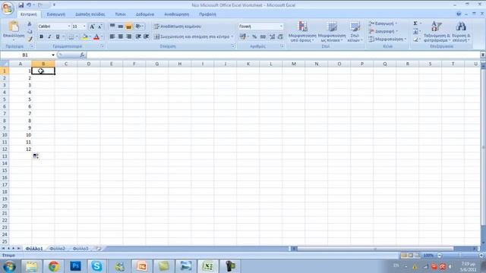The height and width of the screenshot is (273, 486).
Task: Click Format (Μορφοποίηση) in Cells group
Action: coord(387,39)
